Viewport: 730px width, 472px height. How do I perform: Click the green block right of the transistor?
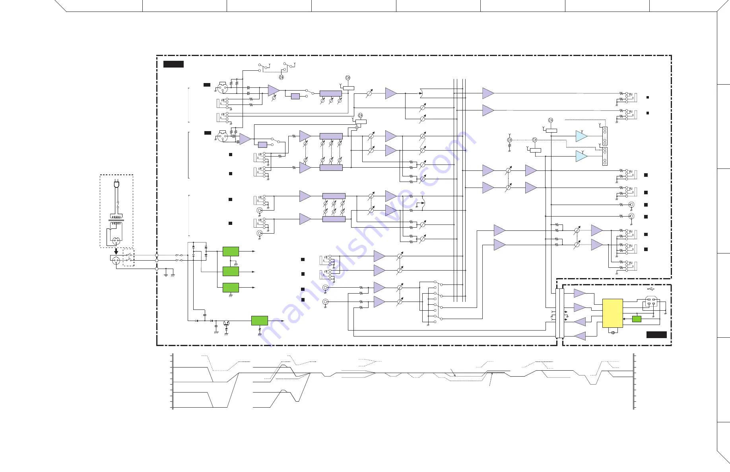click(x=259, y=321)
